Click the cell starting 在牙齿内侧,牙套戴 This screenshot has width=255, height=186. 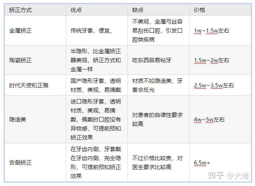click(97, 162)
